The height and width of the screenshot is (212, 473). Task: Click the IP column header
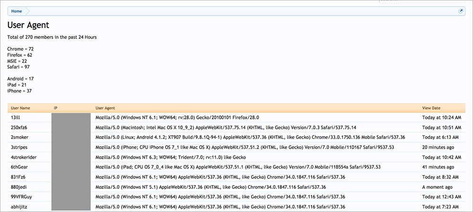[56, 108]
